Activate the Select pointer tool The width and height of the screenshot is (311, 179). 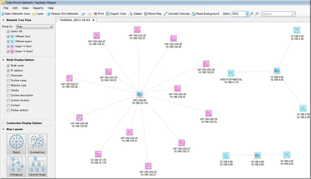pyautogui.click(x=136, y=14)
